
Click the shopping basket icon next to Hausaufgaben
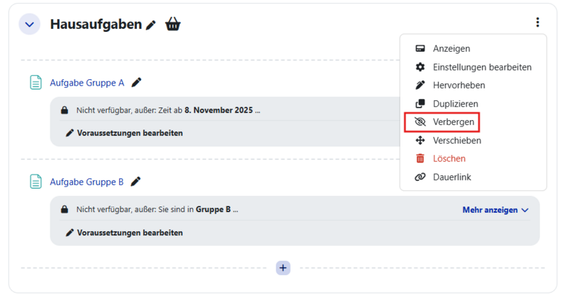[x=173, y=25]
